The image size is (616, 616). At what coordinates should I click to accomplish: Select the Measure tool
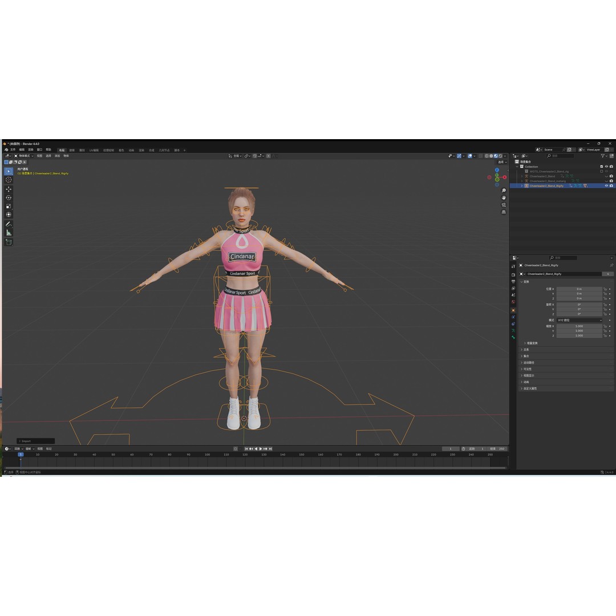click(x=9, y=233)
